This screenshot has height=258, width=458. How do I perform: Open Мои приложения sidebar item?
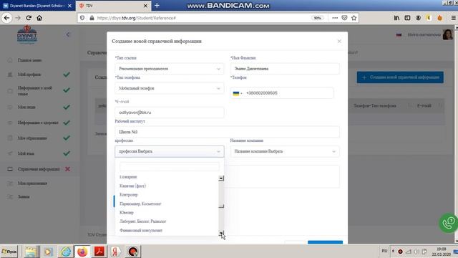(32, 183)
